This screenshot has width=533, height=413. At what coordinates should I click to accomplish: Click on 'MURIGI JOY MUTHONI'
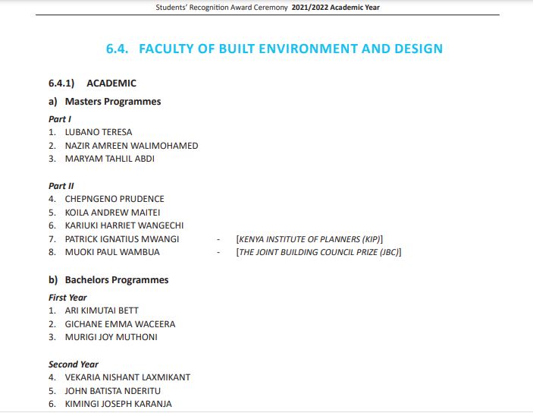(111, 337)
